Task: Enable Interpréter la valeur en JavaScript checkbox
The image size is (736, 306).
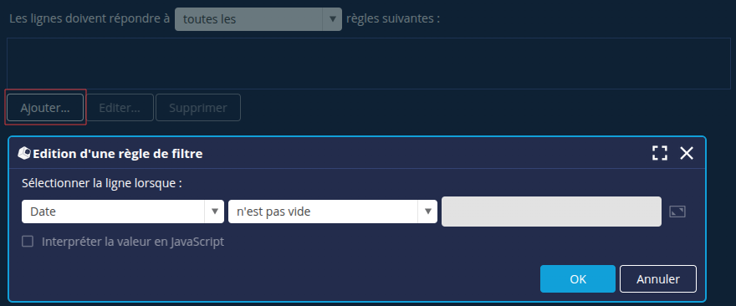Action: [x=28, y=242]
